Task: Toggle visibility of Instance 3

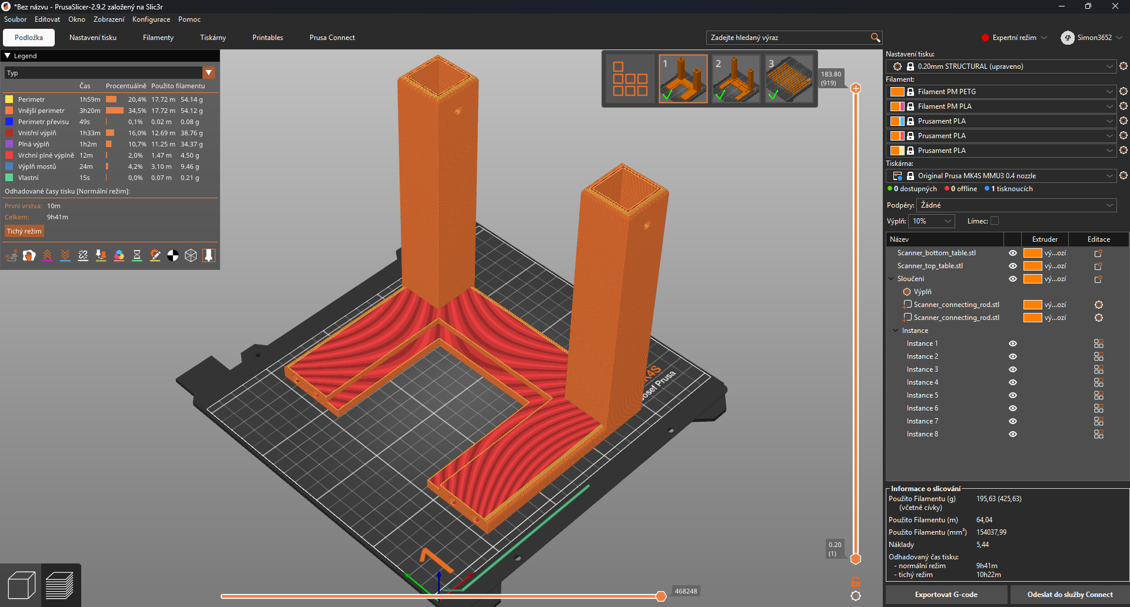Action: (1013, 369)
